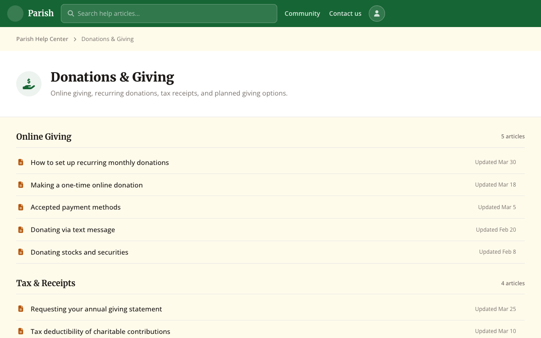The width and height of the screenshot is (541, 338).
Task: Click the Updated Feb 8 date
Action: (498, 252)
